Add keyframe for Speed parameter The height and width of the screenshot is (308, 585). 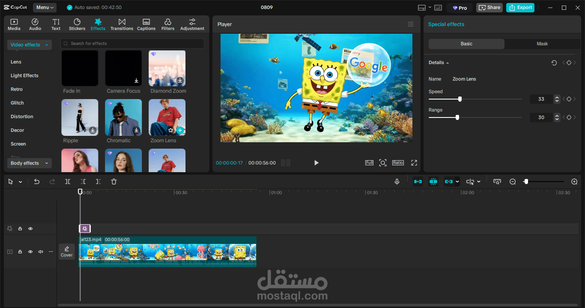[x=569, y=99]
